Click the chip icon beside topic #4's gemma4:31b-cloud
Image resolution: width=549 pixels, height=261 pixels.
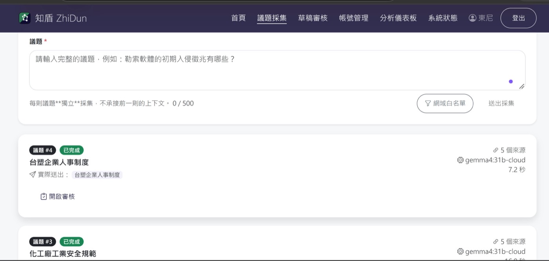point(460,160)
